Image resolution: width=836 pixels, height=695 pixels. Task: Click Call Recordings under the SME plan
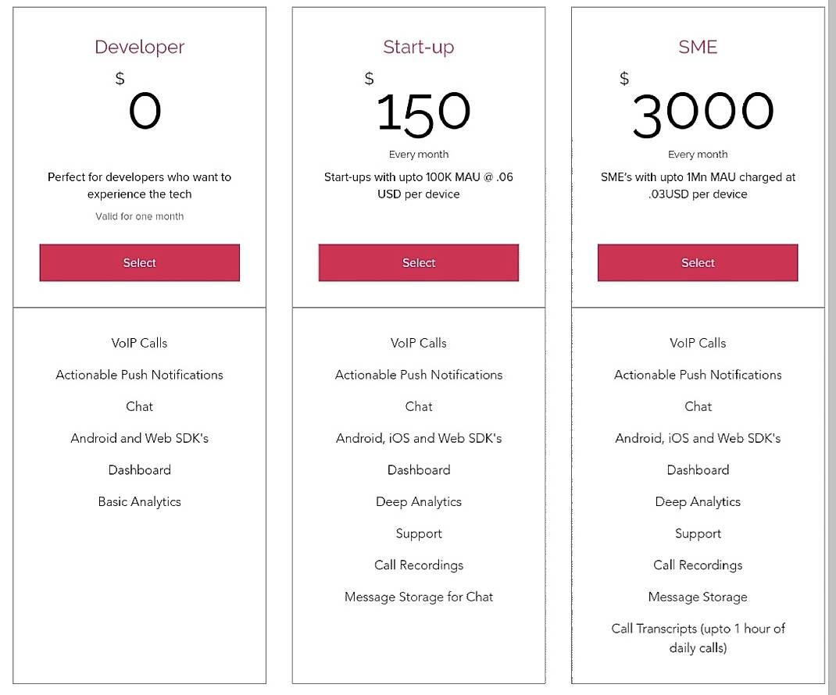click(697, 565)
